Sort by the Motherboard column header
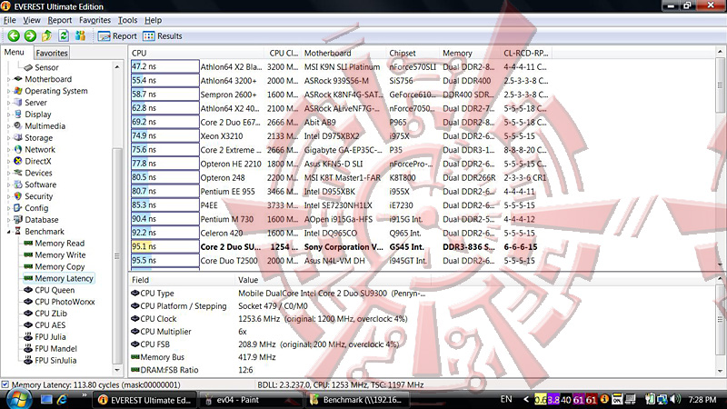The height and width of the screenshot is (409, 727). click(x=344, y=53)
